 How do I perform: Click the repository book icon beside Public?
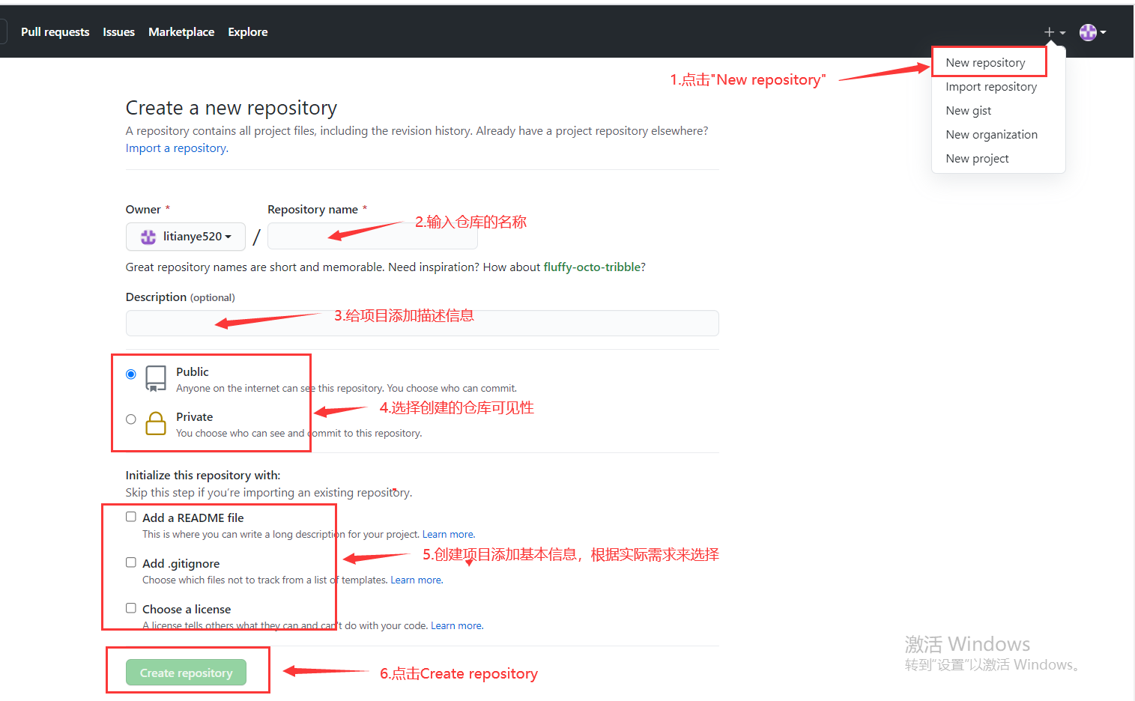[156, 378]
